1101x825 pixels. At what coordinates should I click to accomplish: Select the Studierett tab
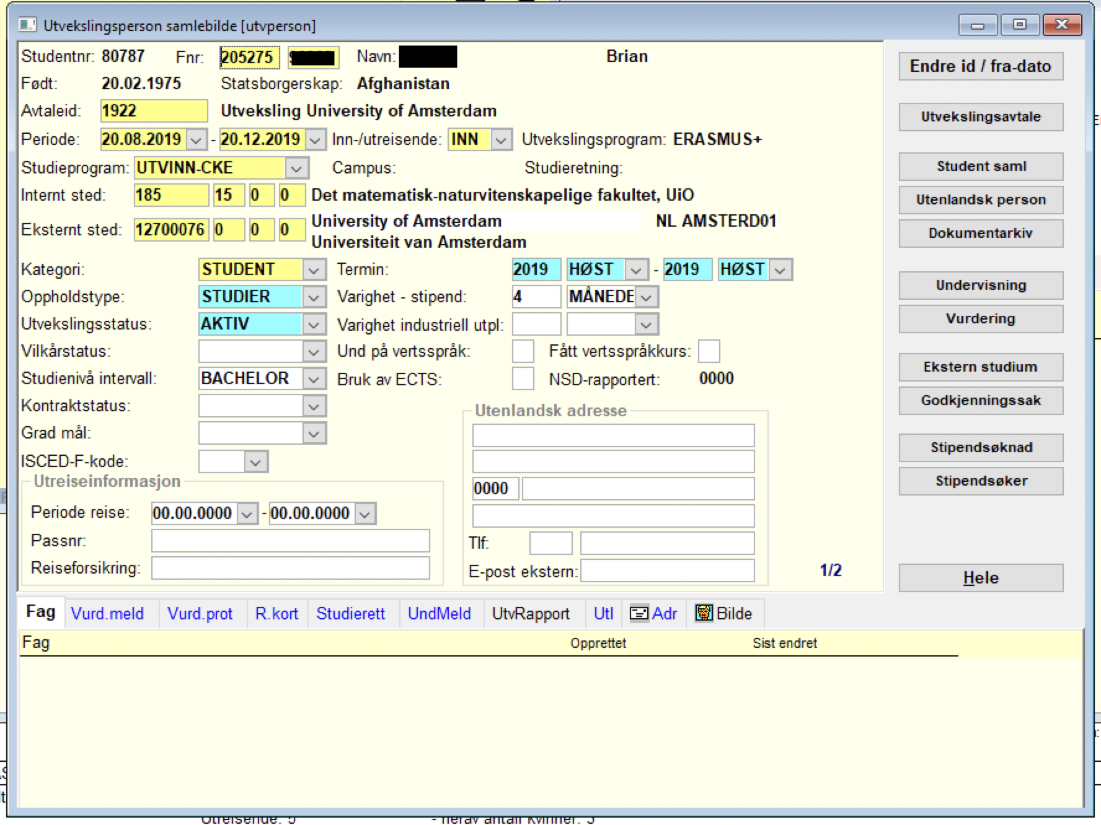click(351, 614)
